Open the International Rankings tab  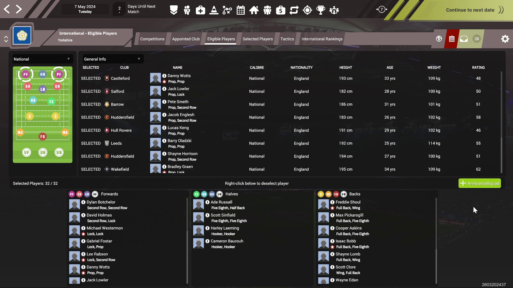[x=322, y=39]
